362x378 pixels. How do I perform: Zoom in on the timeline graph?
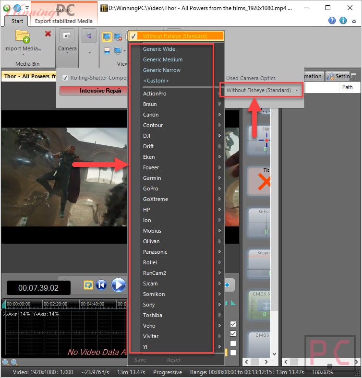[x=5, y=362]
